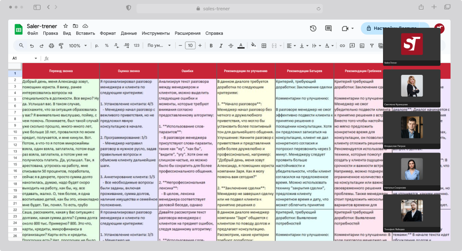This screenshot has height=251, width=462.
Task: Decrease decimal places
Action: pos(116,46)
